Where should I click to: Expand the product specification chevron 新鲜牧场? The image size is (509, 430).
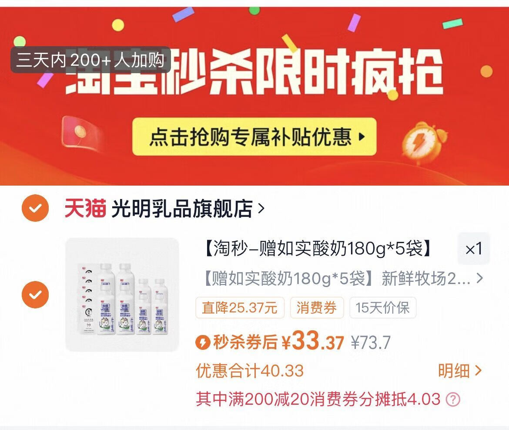coord(480,278)
